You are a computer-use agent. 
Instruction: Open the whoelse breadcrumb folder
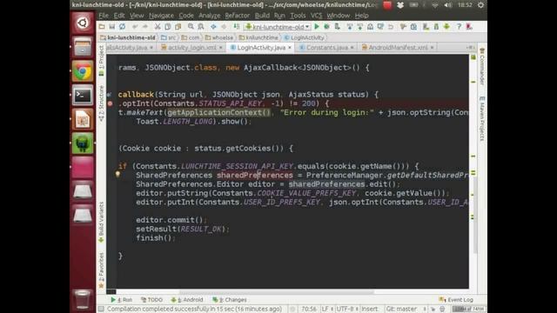[218, 37]
